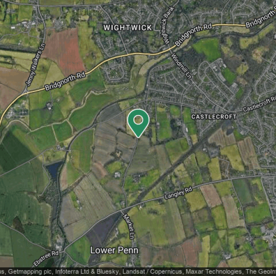Image resolution: width=276 pixels, height=276 pixels.
Task: Select the Langley Rd road label
Action: [x=178, y=193]
